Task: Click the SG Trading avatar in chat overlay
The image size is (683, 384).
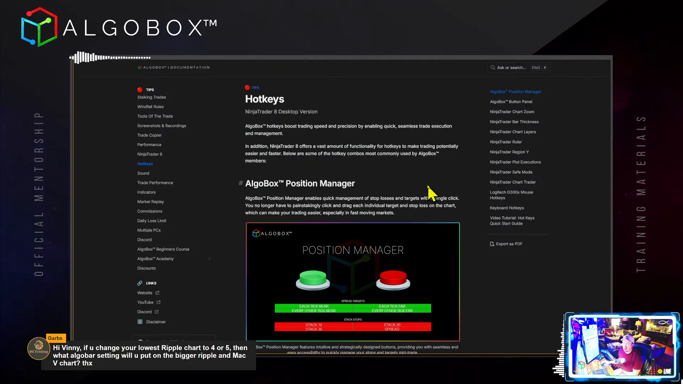Action: point(39,348)
